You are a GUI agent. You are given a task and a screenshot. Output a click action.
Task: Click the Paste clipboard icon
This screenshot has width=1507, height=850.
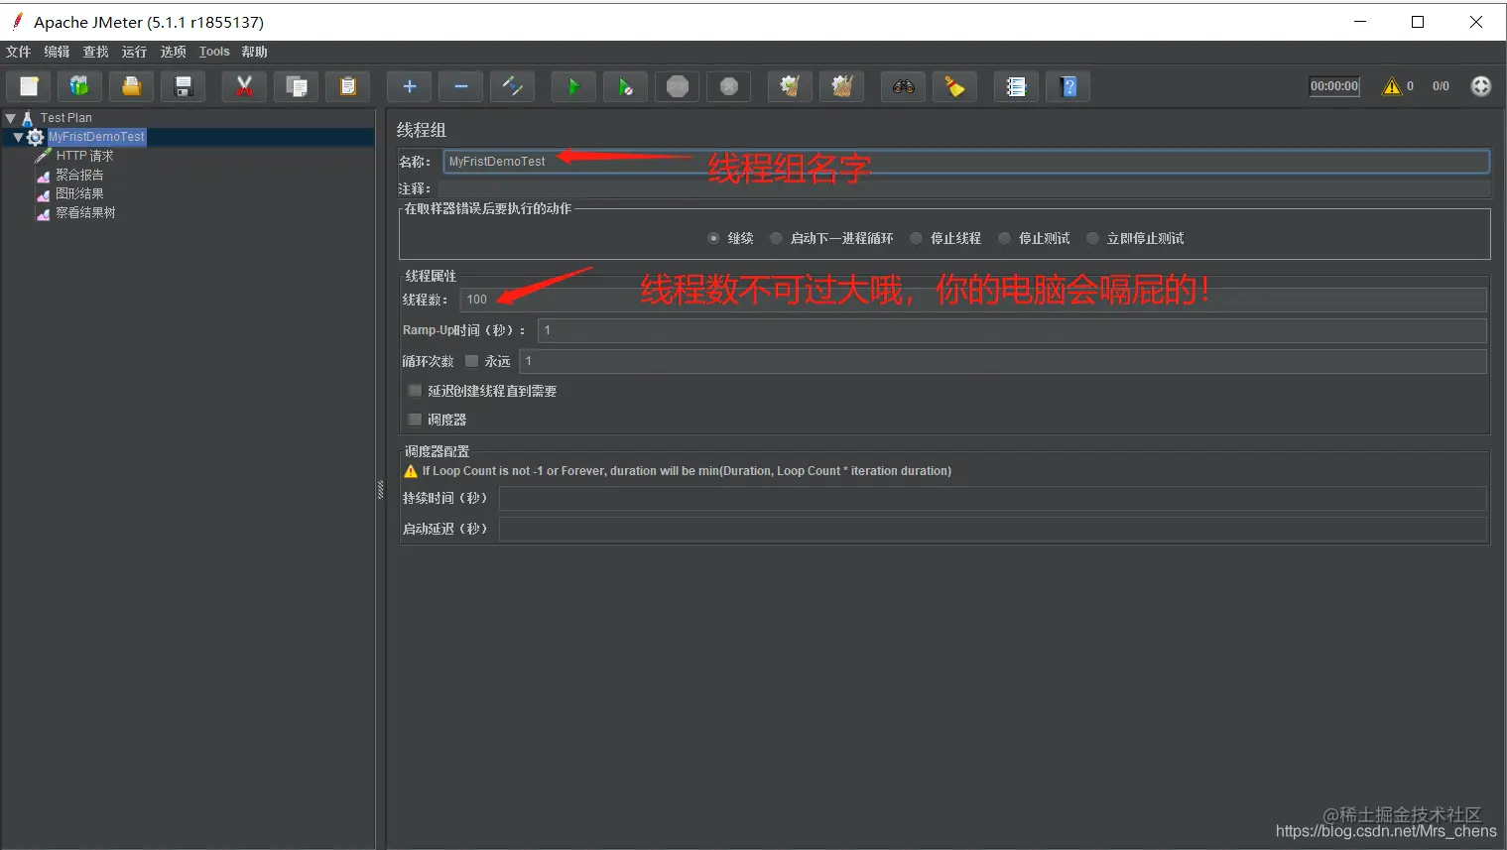tap(347, 86)
